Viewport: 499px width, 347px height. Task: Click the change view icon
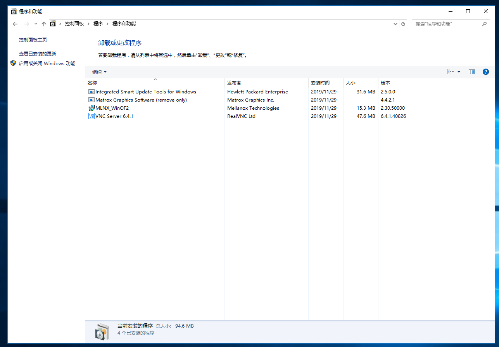point(451,72)
